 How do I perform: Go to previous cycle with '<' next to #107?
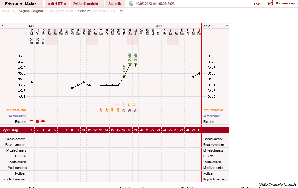(49, 4)
